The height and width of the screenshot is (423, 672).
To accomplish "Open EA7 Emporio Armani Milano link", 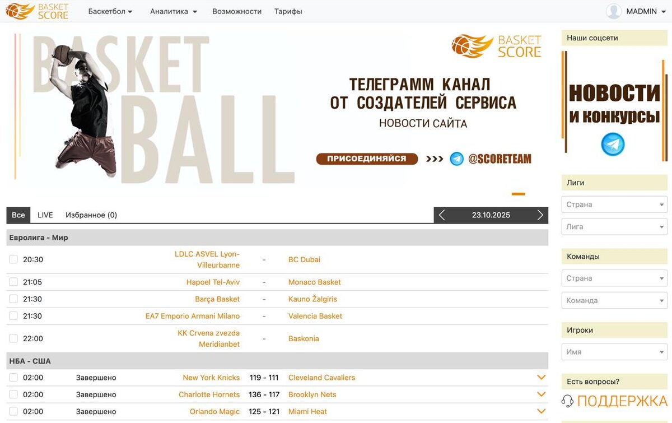I will tap(193, 316).
